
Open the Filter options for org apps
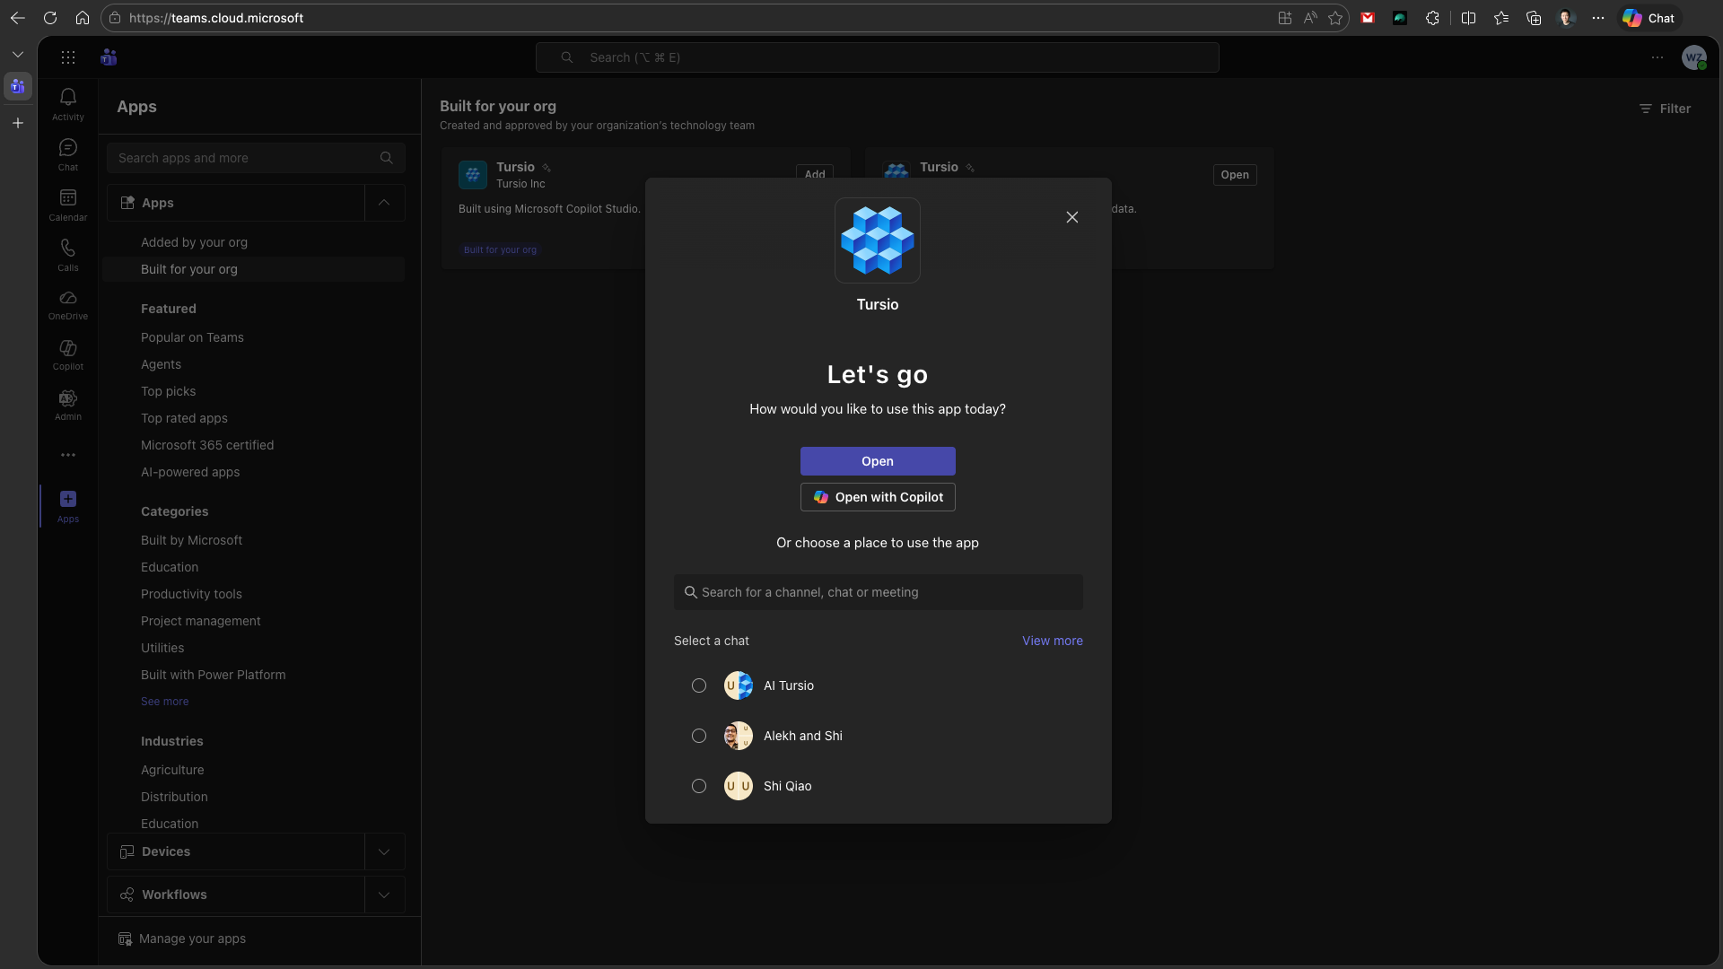[x=1665, y=109]
